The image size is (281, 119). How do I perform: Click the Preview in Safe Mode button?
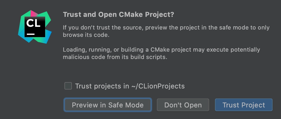[x=108, y=105]
